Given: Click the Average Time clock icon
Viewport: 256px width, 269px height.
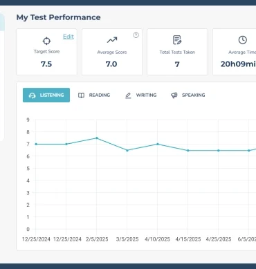Looking at the screenshot, I should pyautogui.click(x=242, y=40).
